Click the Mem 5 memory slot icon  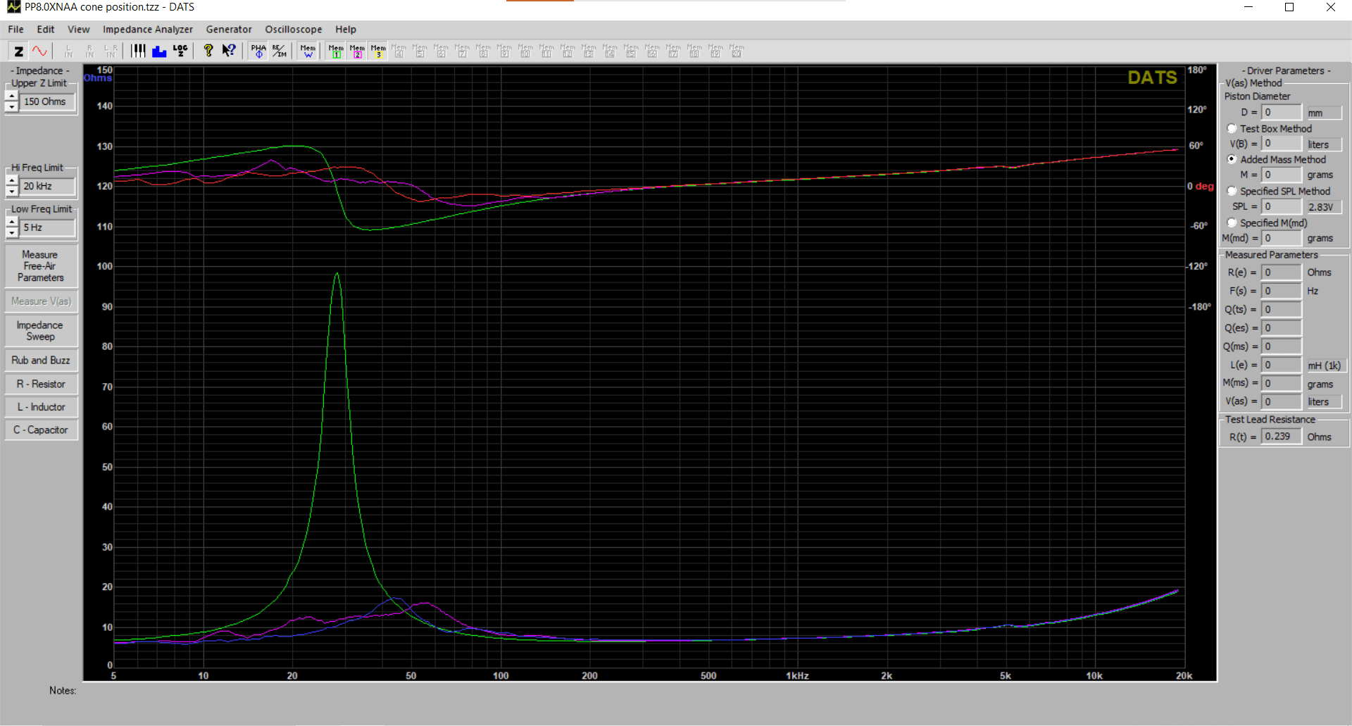pyautogui.click(x=420, y=51)
